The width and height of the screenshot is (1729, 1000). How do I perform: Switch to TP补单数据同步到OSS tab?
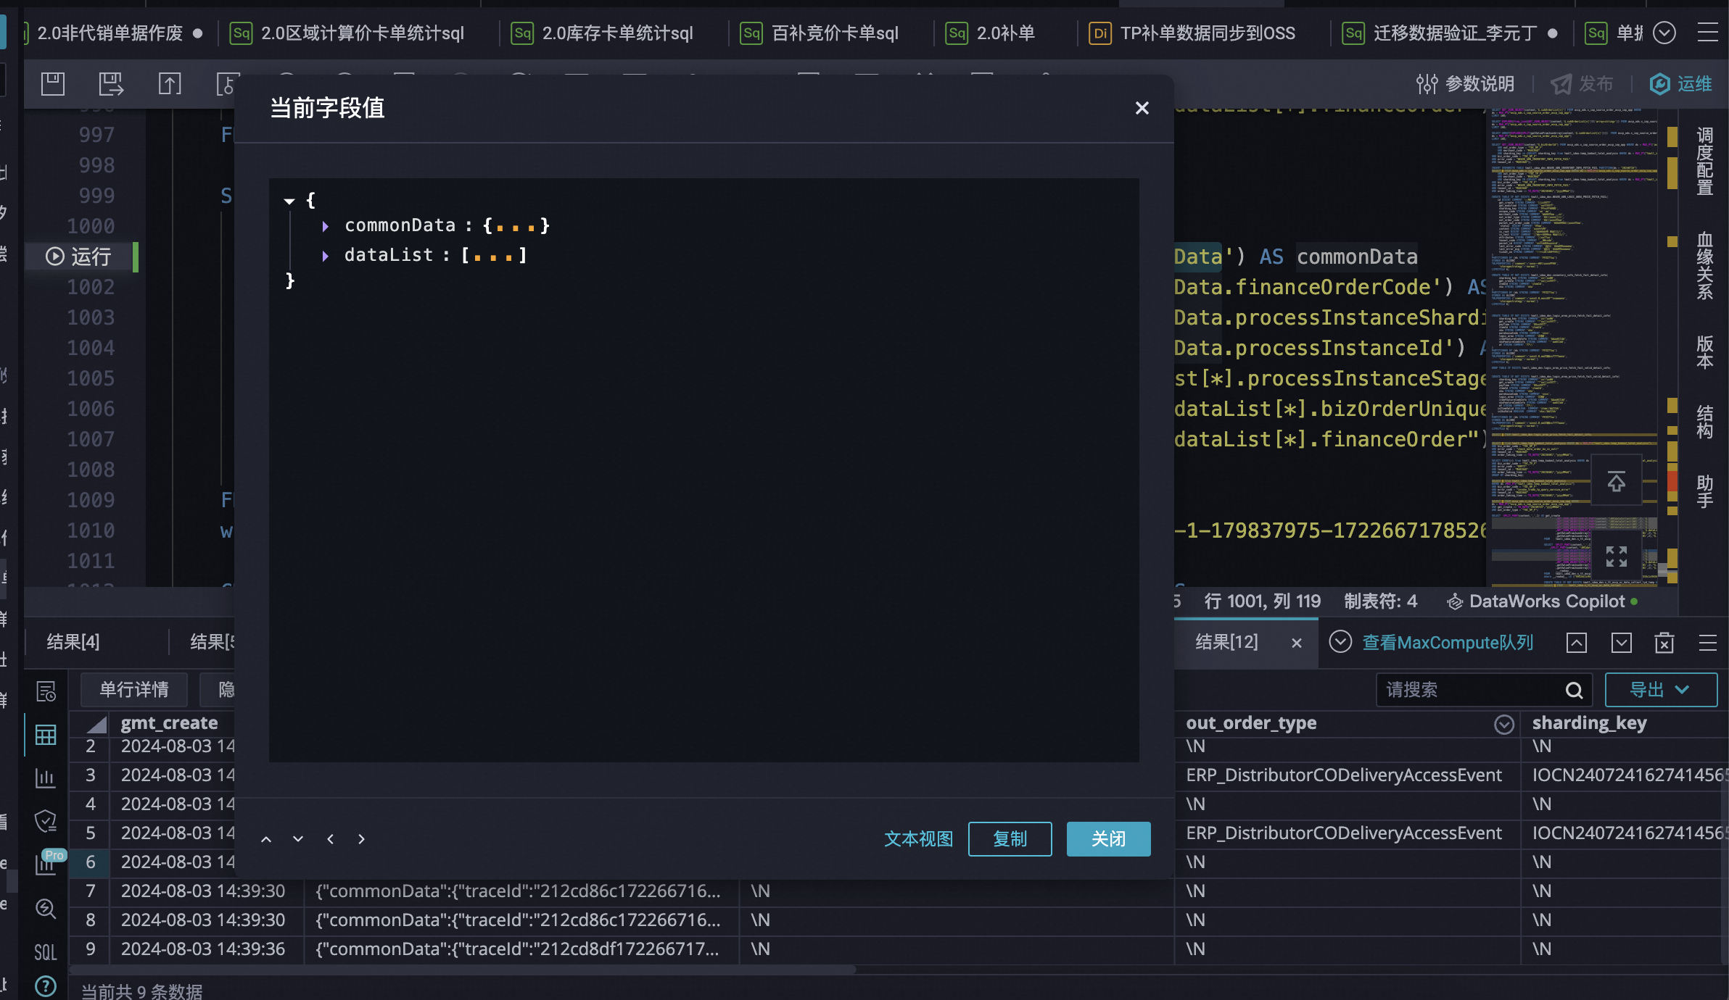tap(1193, 33)
